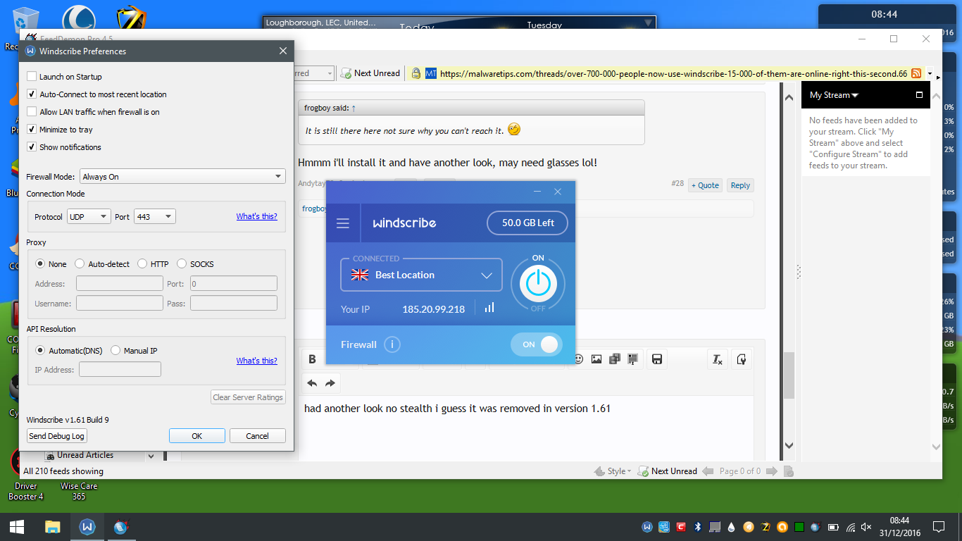Open the address bar dropdown arrow in FeedDemon
This screenshot has height=541, width=962.
[x=930, y=73]
